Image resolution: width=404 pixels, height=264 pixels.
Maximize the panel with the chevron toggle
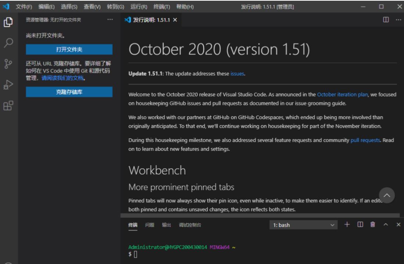386,225
